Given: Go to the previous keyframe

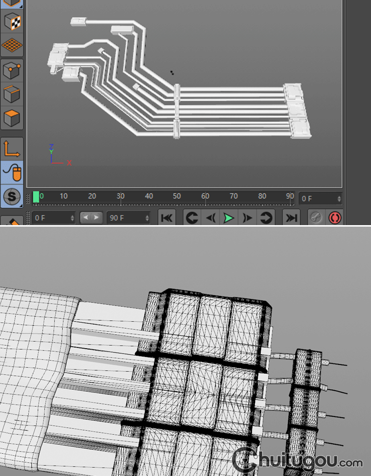Looking at the screenshot, I should [x=192, y=218].
